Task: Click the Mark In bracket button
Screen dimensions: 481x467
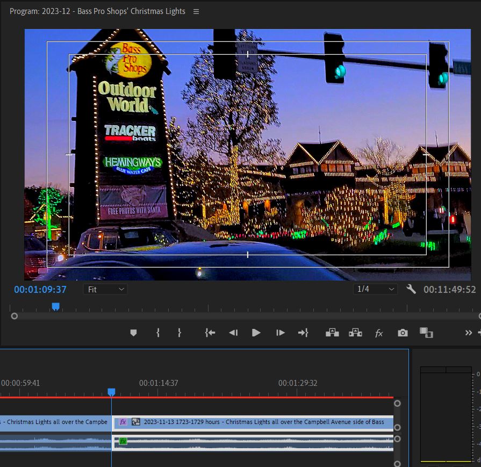Action: pos(157,333)
